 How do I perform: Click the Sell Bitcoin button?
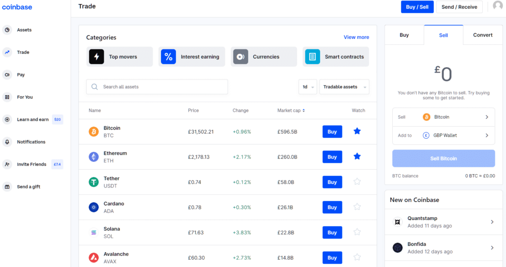click(x=443, y=158)
